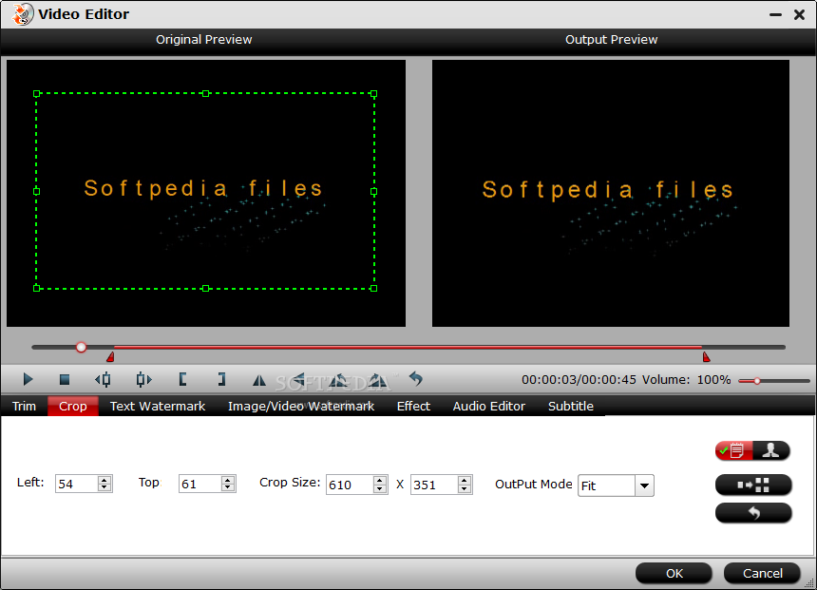Decrease the Left crop value

click(x=104, y=487)
